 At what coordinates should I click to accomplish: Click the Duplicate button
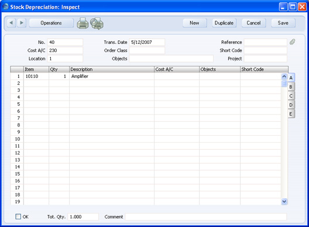(x=224, y=23)
